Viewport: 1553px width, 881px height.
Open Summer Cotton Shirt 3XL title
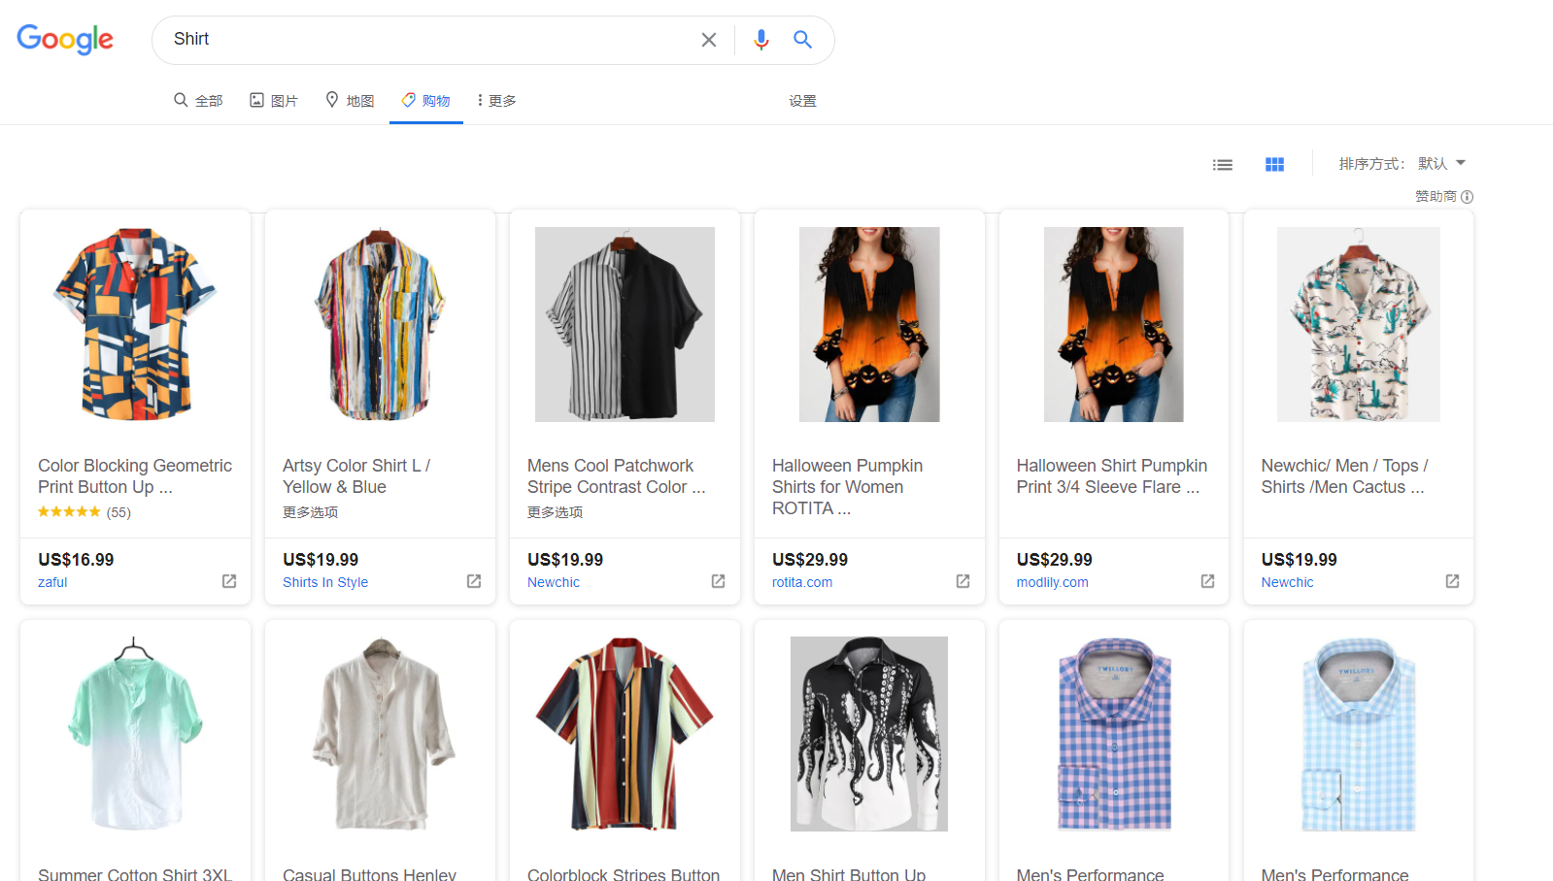point(135,874)
